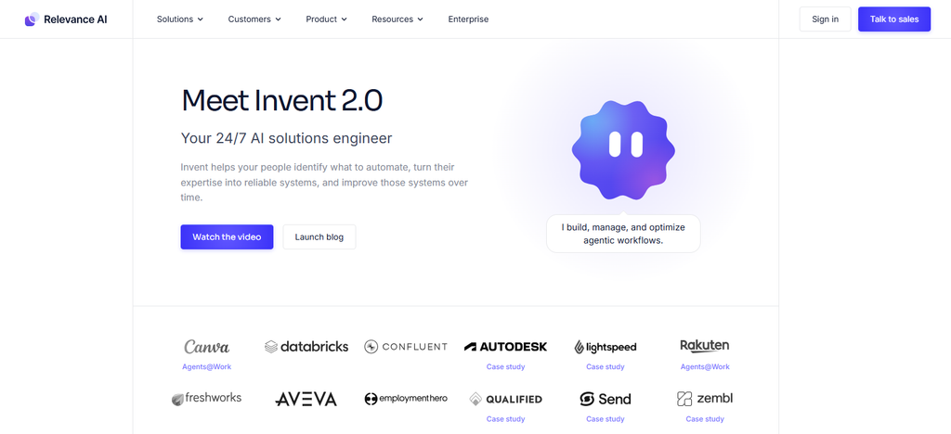
Task: Open Case study link under Lightspeed
Action: pyautogui.click(x=606, y=367)
